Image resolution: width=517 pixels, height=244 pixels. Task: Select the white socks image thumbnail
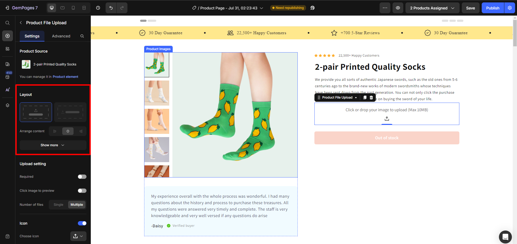click(157, 93)
